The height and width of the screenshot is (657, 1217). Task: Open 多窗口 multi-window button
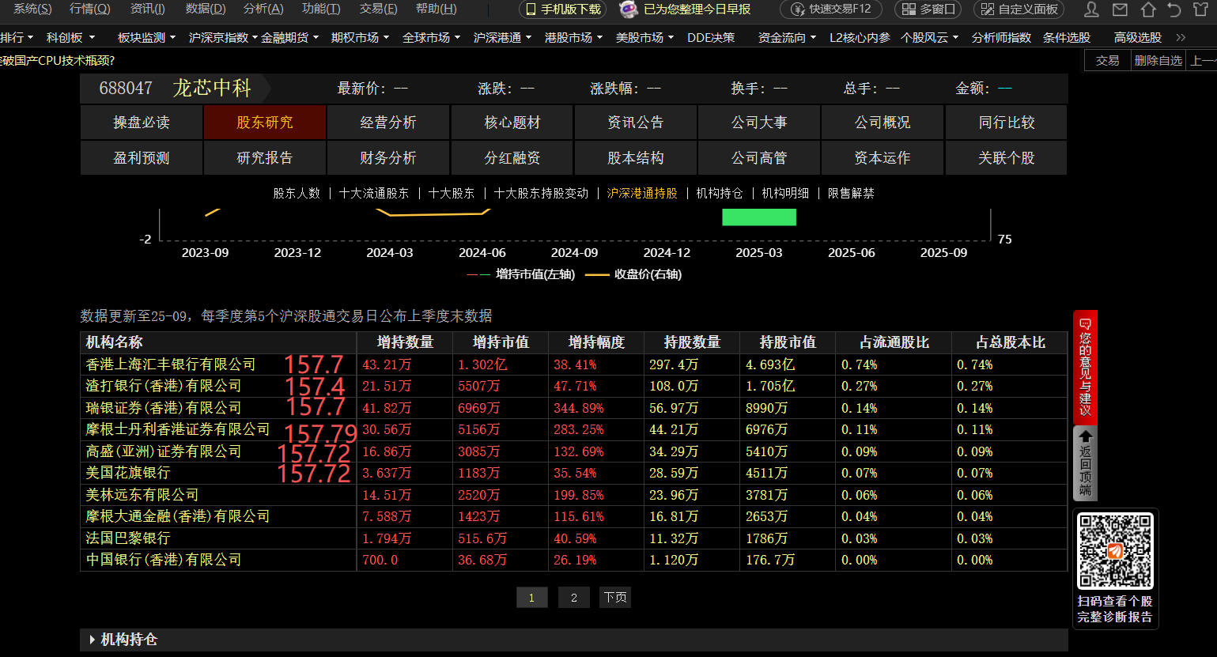[x=928, y=9]
